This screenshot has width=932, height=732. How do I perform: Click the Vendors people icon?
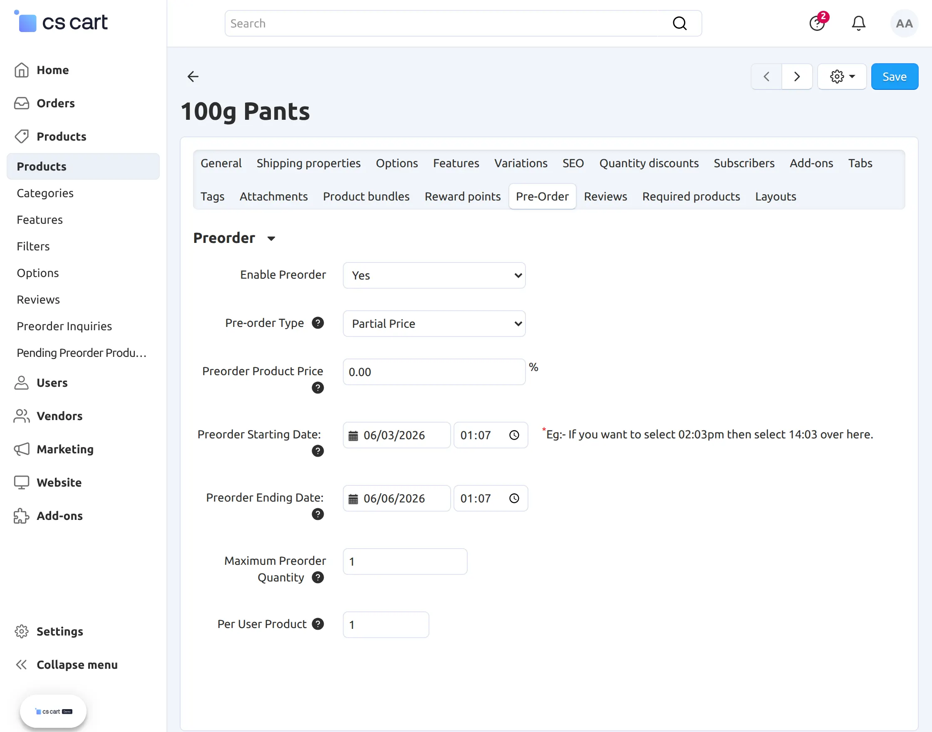[22, 416]
